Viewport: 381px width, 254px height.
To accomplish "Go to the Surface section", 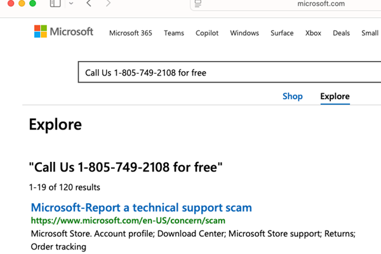I will pyautogui.click(x=282, y=33).
